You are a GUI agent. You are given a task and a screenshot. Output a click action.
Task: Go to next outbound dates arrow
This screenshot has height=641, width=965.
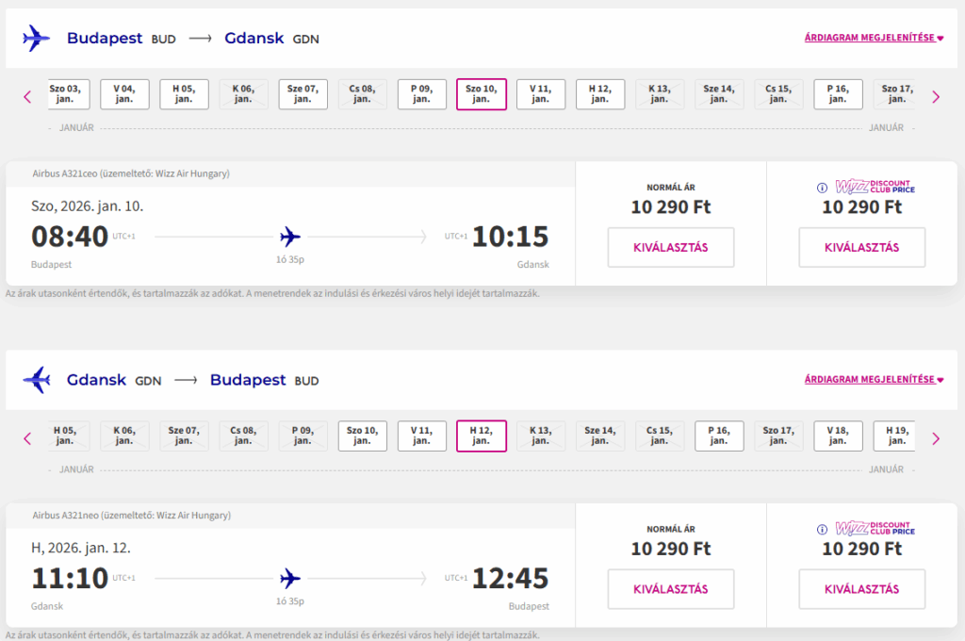tap(935, 96)
